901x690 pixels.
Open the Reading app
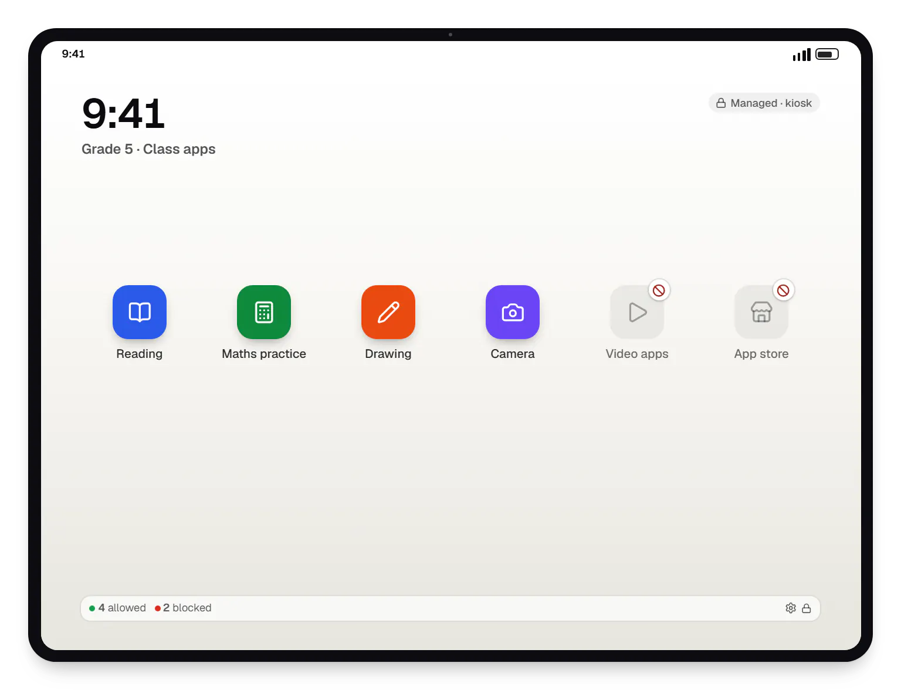[140, 312]
